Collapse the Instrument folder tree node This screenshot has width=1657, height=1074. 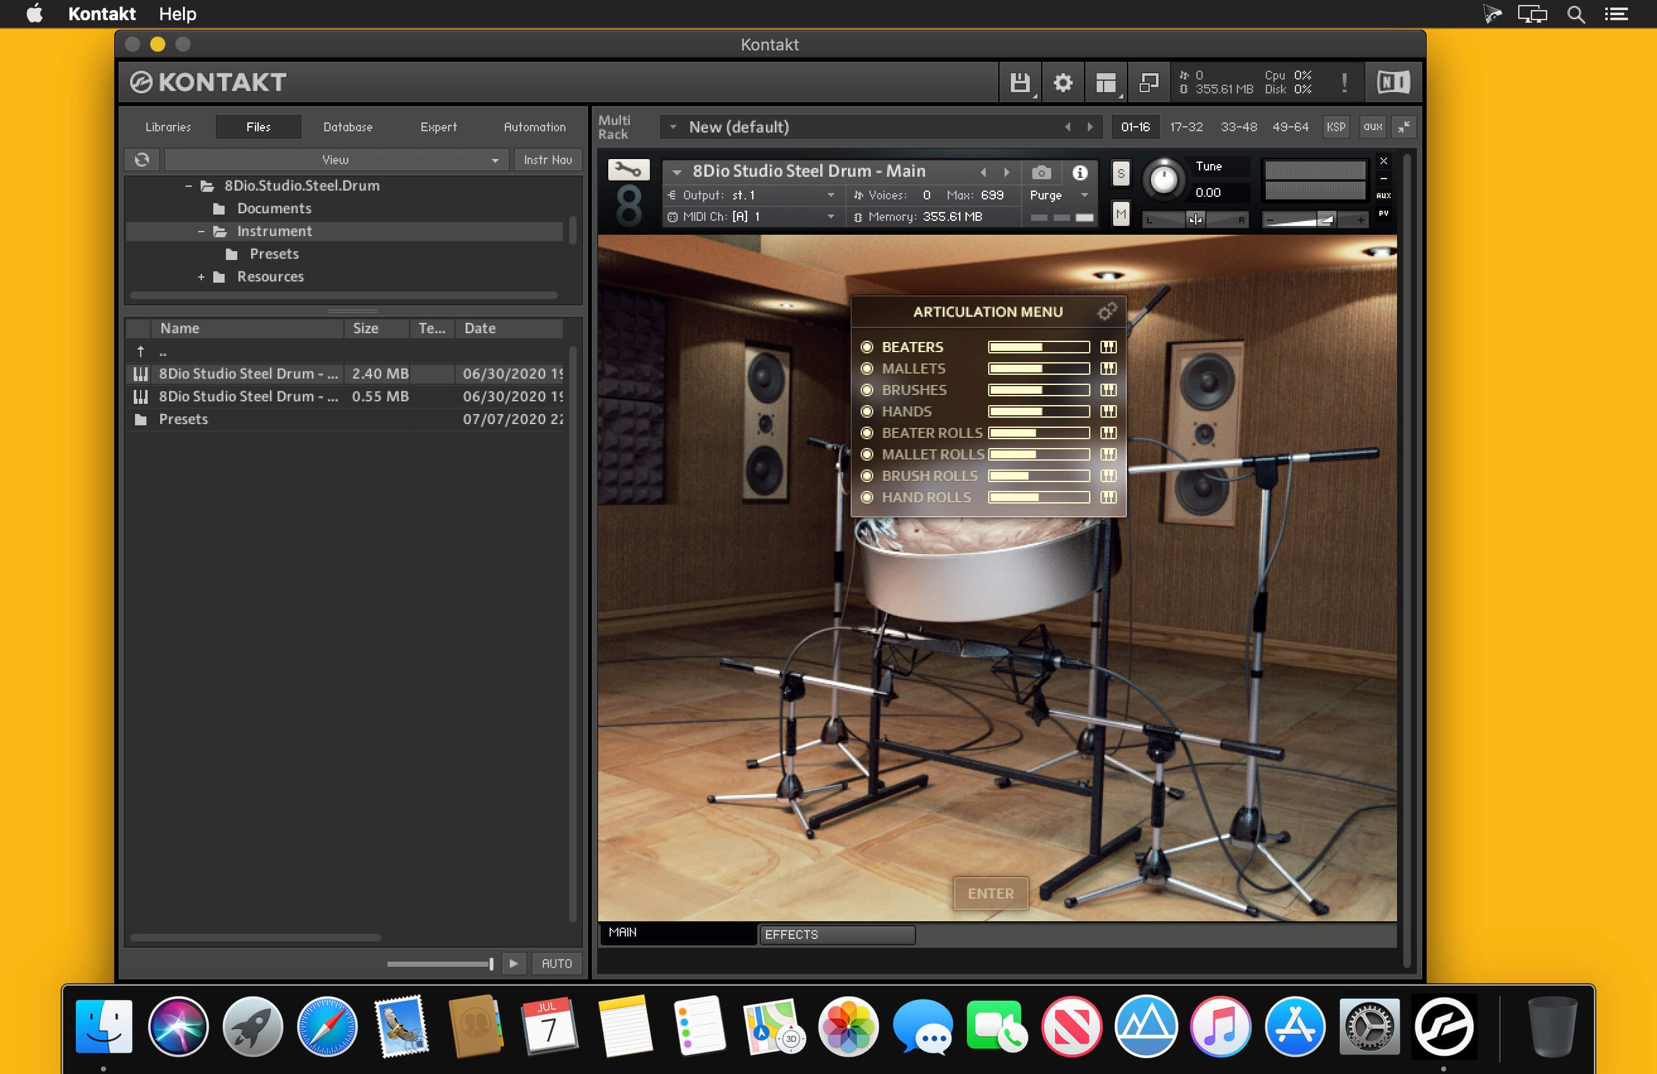click(x=201, y=231)
